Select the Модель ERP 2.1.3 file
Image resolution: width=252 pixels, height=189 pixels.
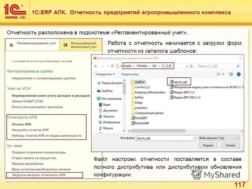click(x=182, y=92)
